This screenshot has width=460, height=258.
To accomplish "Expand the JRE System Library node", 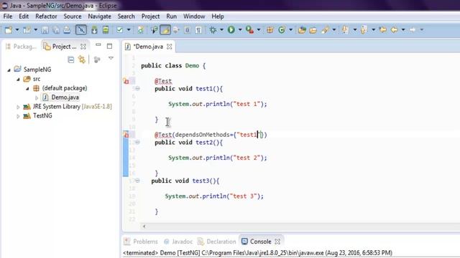I will (x=18, y=107).
